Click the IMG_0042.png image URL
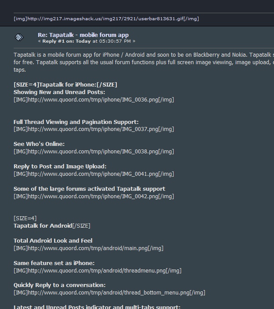 click(x=94, y=196)
